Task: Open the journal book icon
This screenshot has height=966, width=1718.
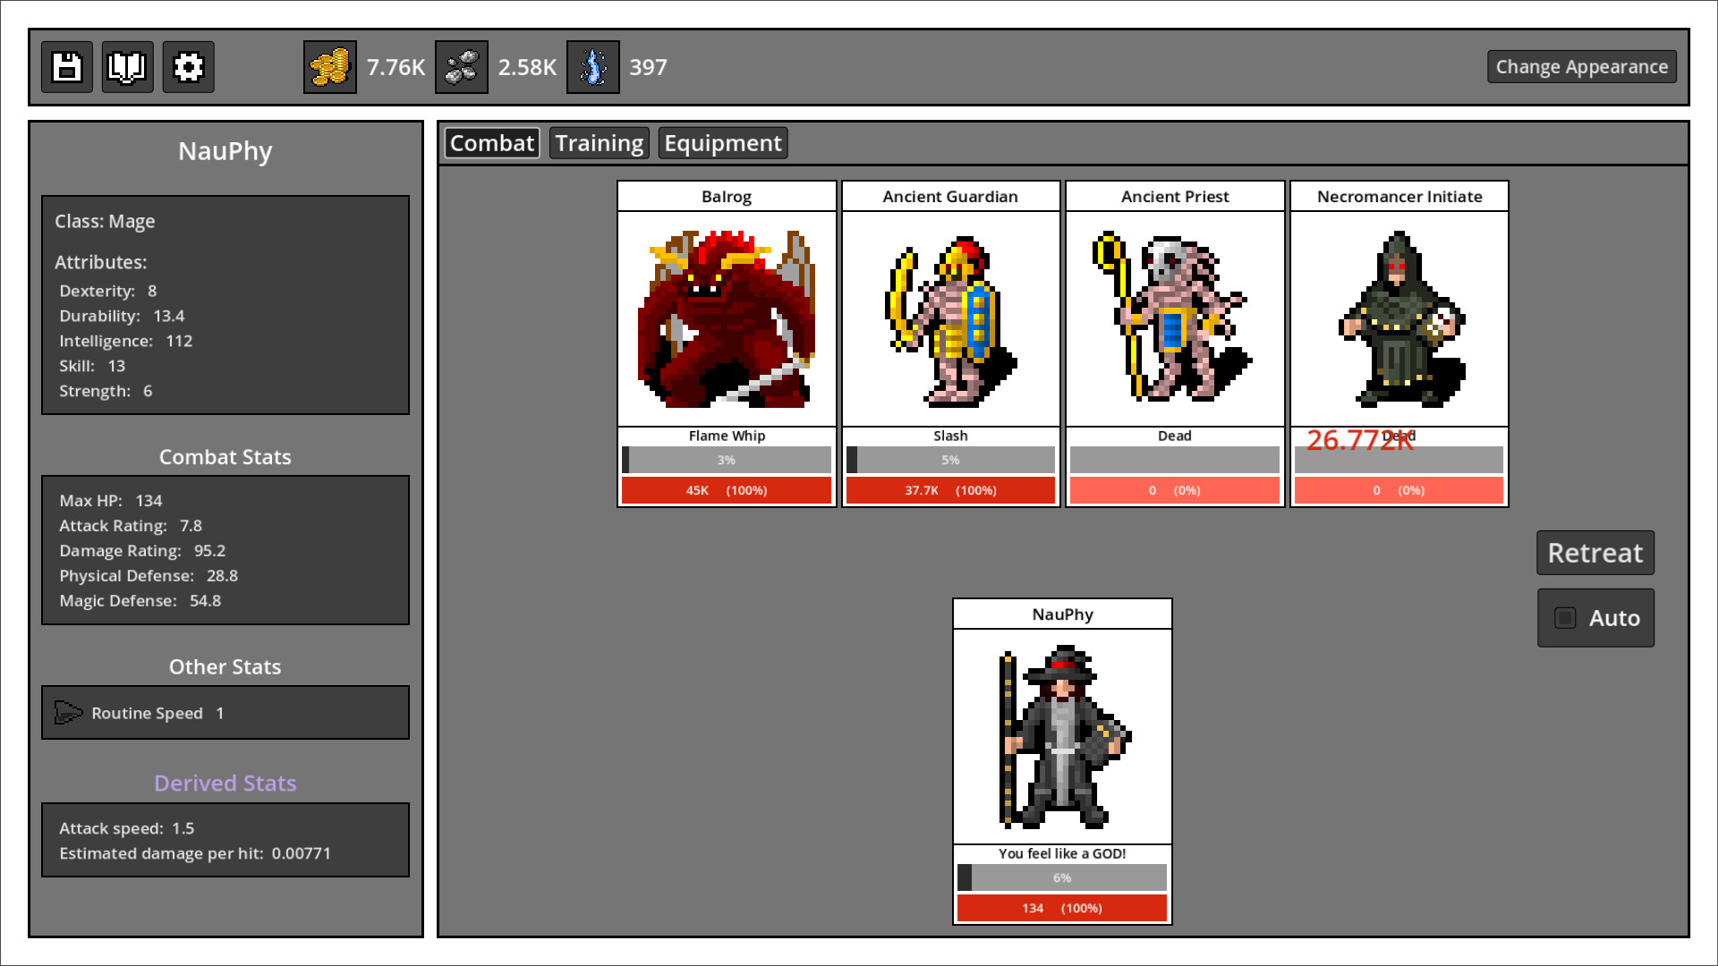Action: point(127,66)
